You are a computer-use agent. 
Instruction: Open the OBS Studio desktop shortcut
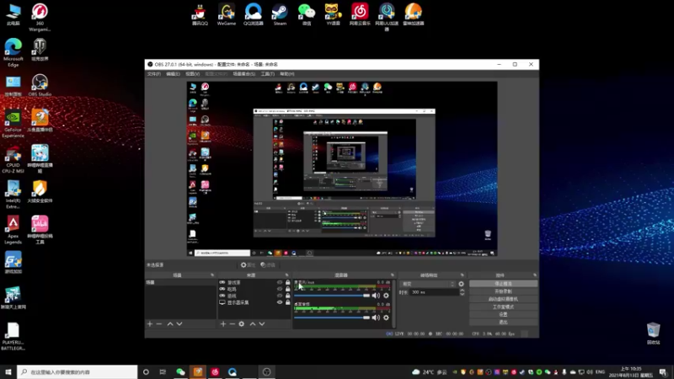[40, 85]
